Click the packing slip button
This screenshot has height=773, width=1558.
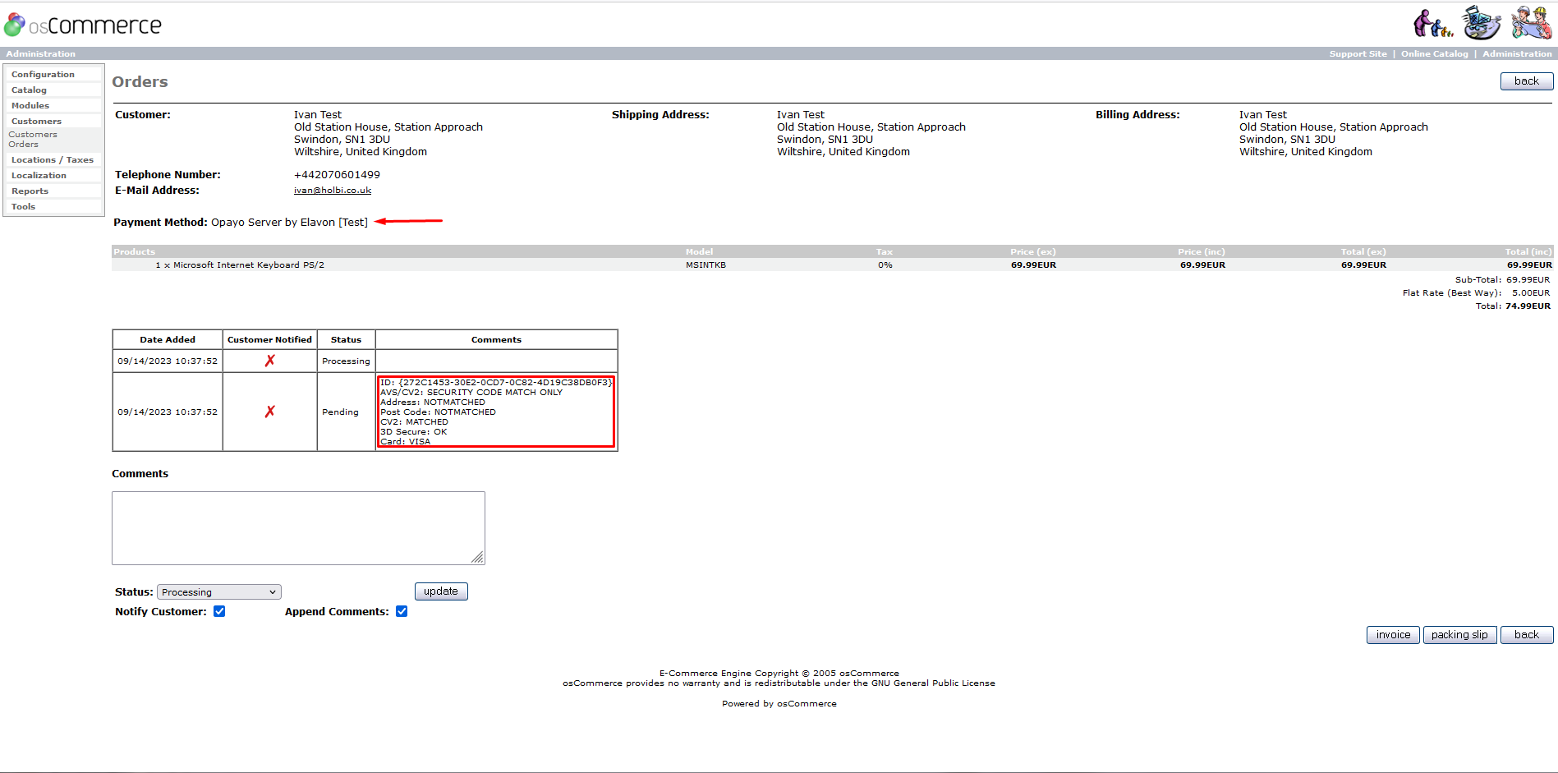(x=1459, y=635)
